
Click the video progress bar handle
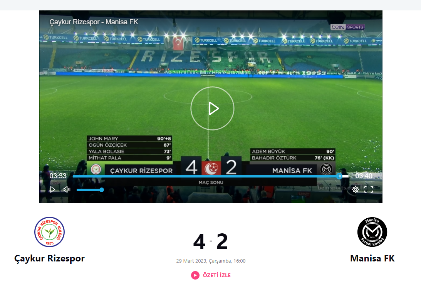(339, 176)
